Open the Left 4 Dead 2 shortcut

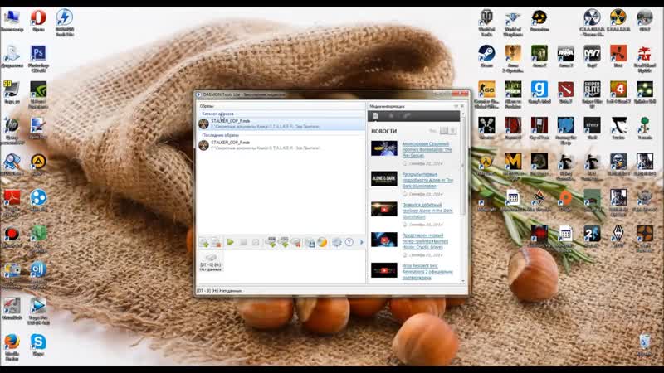[x=618, y=93]
